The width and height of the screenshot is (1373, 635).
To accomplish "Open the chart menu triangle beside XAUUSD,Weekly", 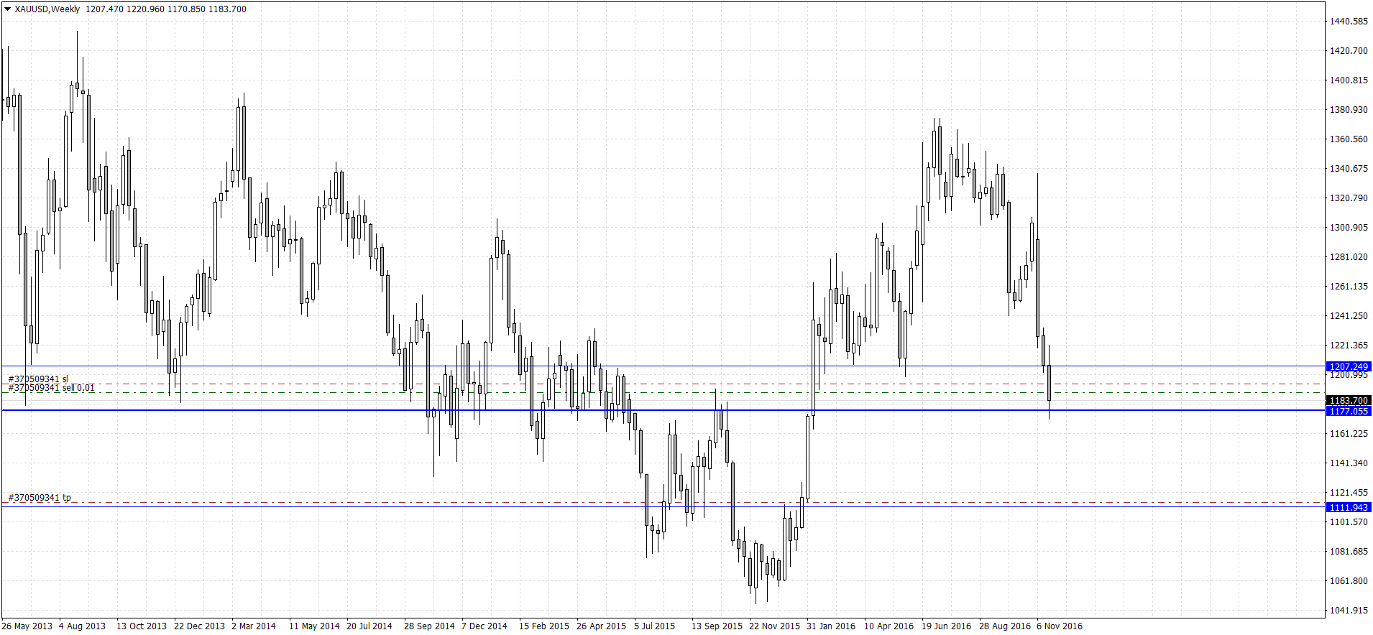I will point(7,9).
